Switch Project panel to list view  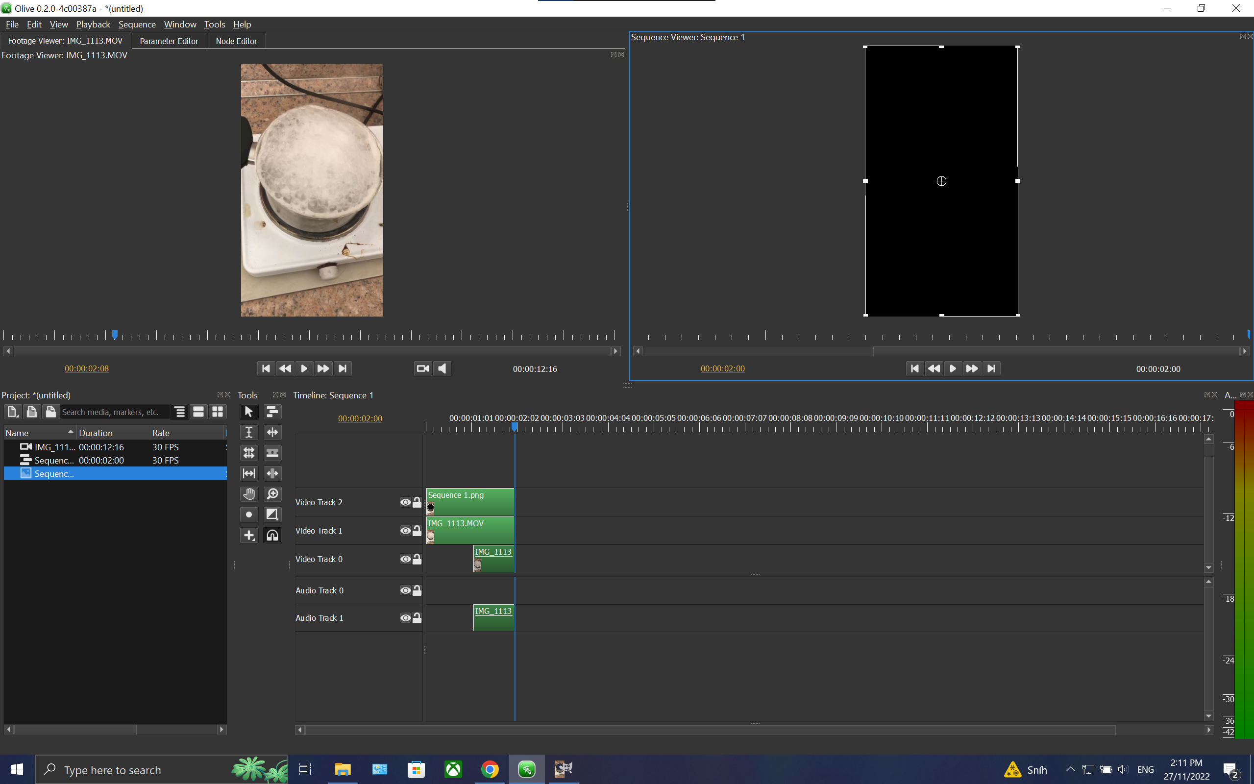click(x=198, y=412)
